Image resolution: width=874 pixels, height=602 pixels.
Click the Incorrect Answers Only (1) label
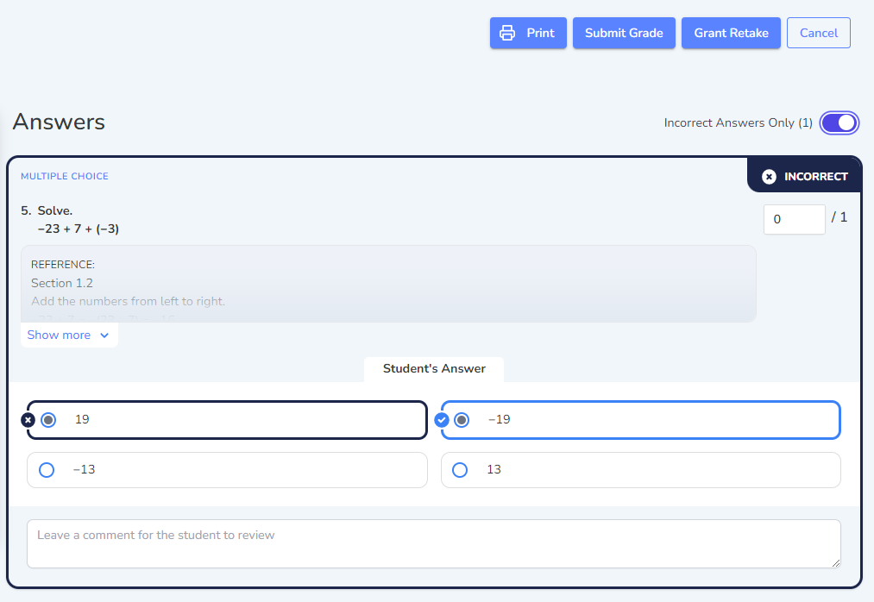738,122
